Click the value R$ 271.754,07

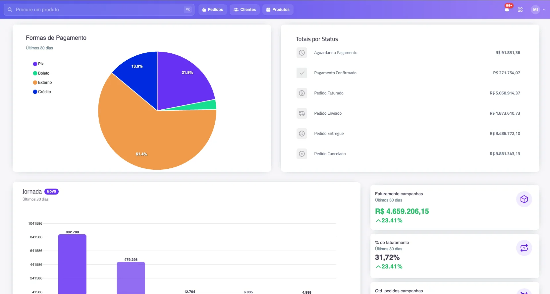506,73
